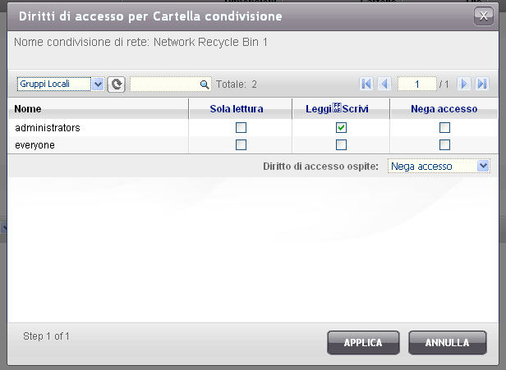Enable Leggi/Scrivi for everyone group
The width and height of the screenshot is (506, 370).
(342, 145)
